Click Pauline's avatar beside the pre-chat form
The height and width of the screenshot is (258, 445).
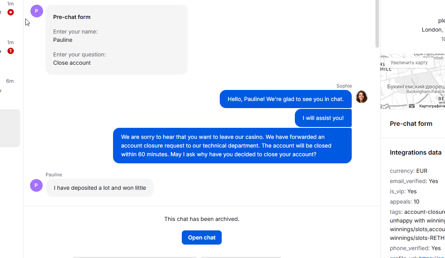click(x=36, y=11)
